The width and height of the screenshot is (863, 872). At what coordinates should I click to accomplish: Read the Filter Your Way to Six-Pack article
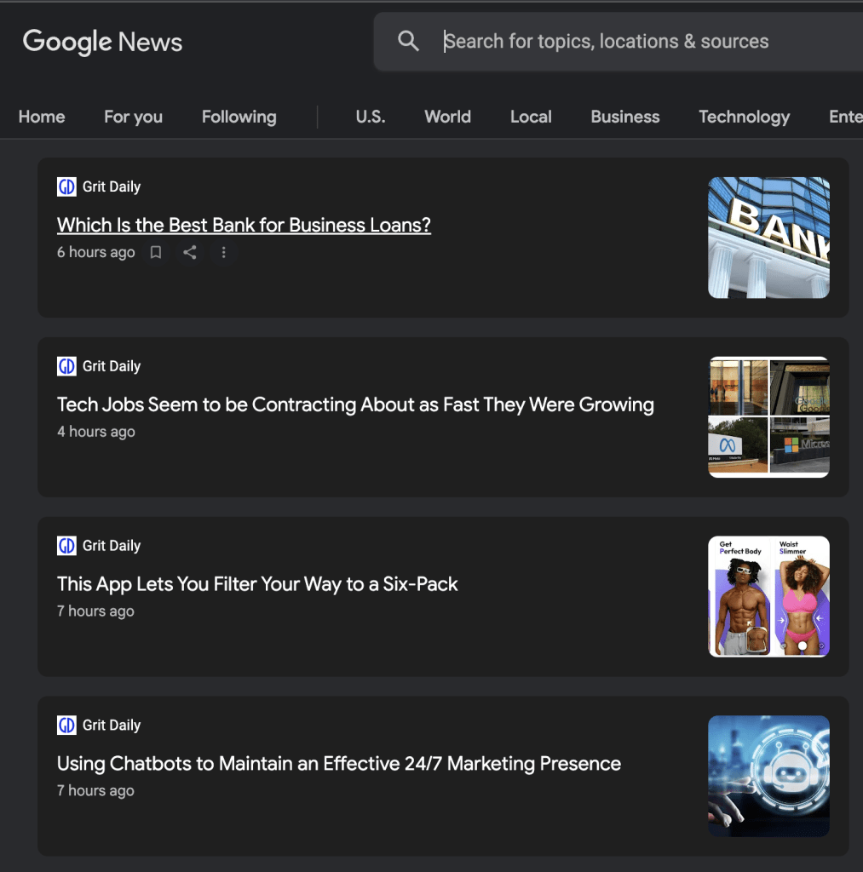point(257,584)
